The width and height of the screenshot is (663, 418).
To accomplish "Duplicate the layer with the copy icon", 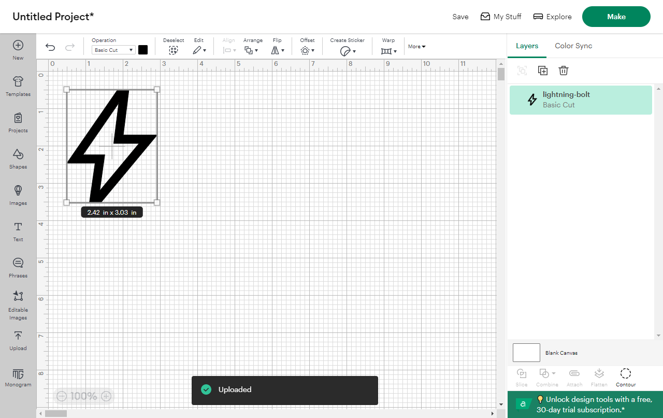I will click(x=543, y=71).
